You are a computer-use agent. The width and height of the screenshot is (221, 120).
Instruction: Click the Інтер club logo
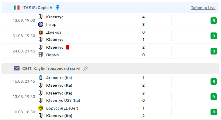41,24
